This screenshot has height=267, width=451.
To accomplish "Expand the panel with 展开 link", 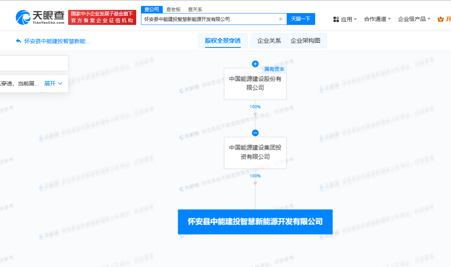I will 53,83.
